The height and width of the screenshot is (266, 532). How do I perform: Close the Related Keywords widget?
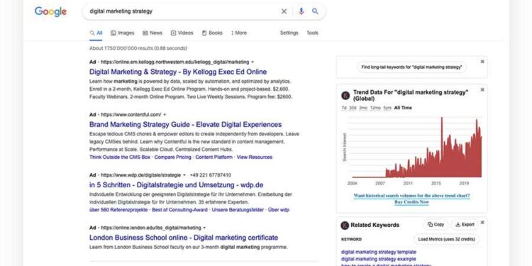click(x=482, y=223)
